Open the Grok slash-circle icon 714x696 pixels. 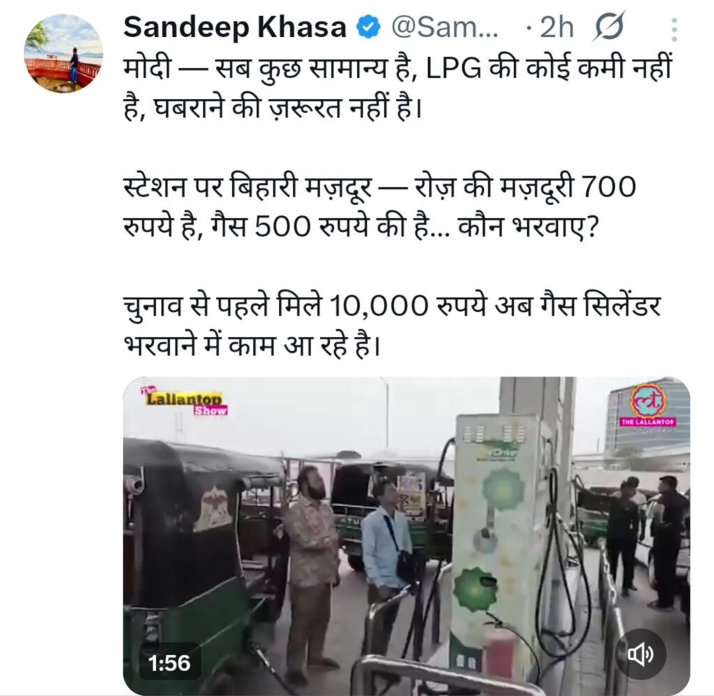pyautogui.click(x=609, y=27)
